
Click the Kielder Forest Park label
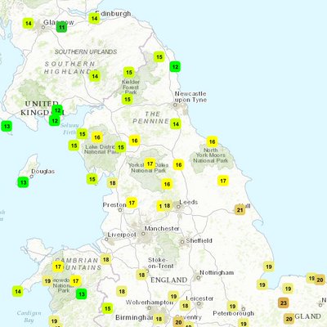coord(131,87)
